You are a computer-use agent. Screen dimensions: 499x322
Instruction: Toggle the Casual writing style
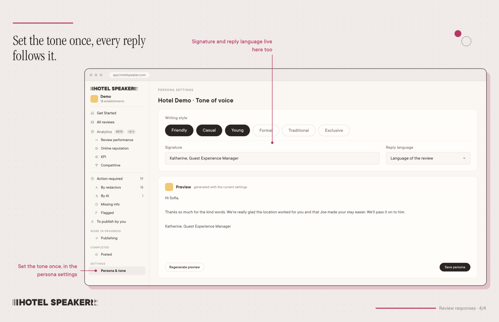coord(209,130)
